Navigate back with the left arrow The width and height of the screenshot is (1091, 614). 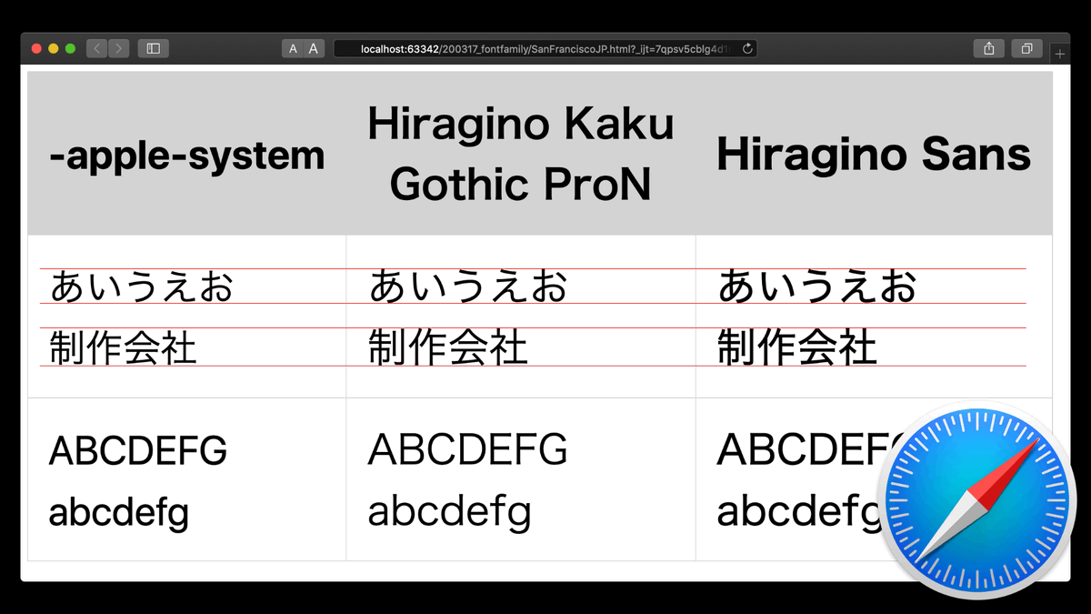pyautogui.click(x=96, y=49)
